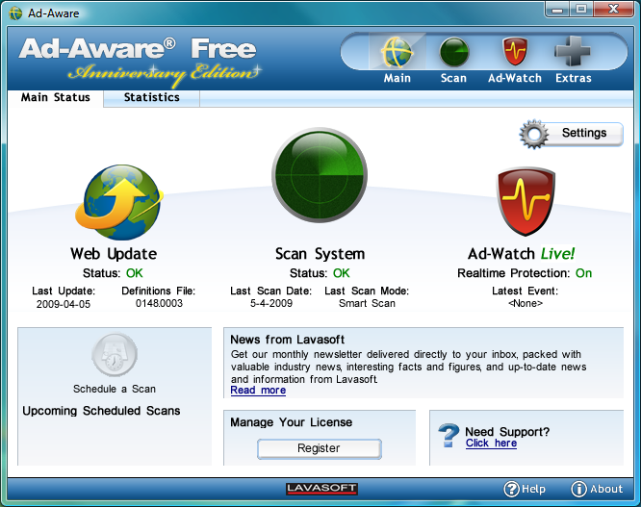
Task: Click the definitions file value 0148.0003
Action: (159, 304)
